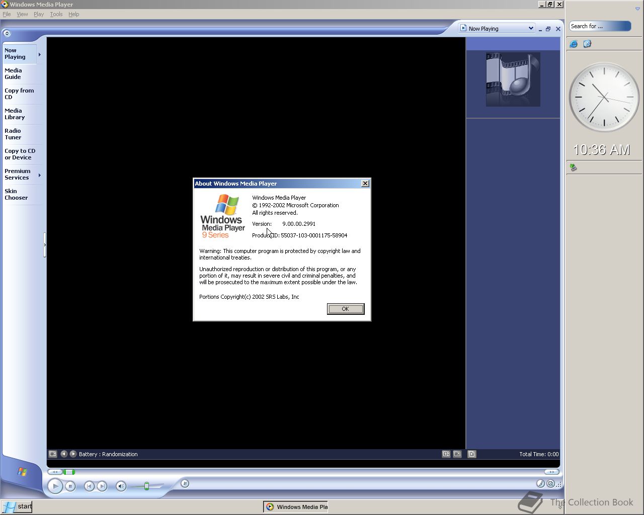Screen dimensions: 644x515
Task: Select Windows Media Player taskbar button
Action: (296, 506)
